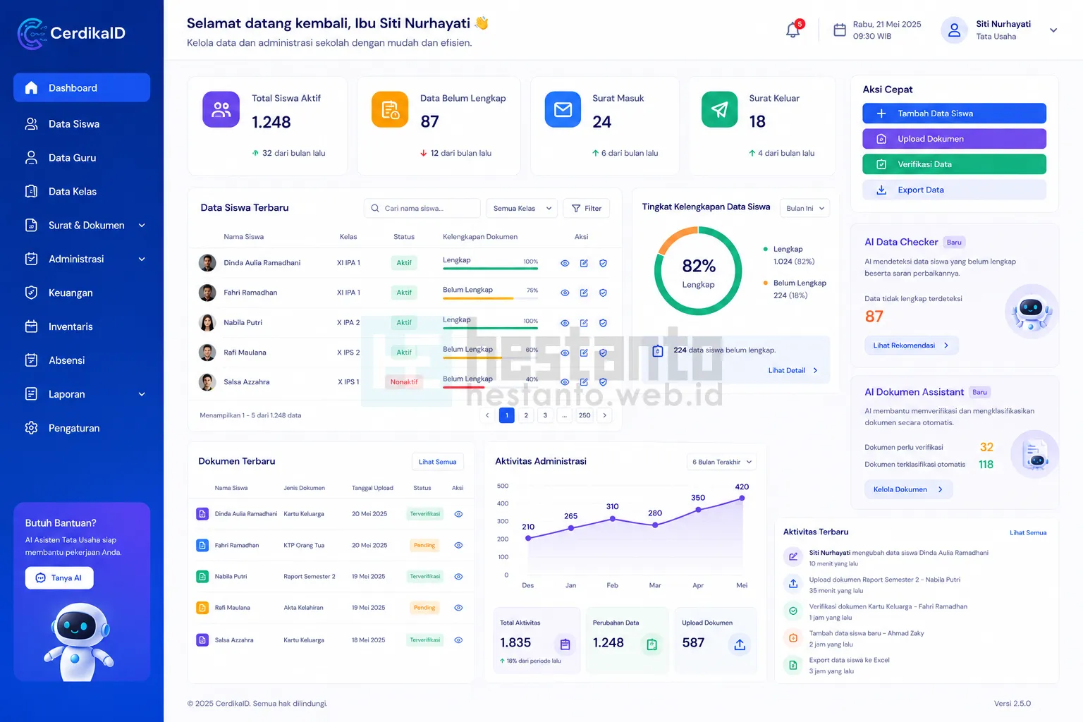Click the Upload Dokumen quick action button
1083x722 pixels.
[954, 139]
